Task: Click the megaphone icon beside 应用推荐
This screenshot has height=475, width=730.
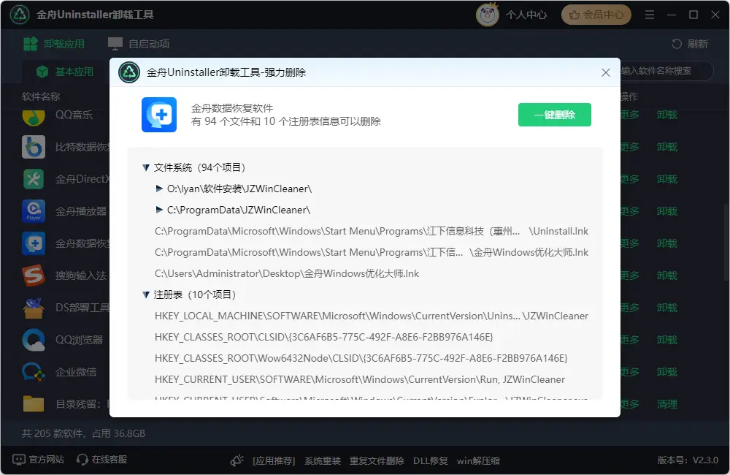Action: [237, 460]
